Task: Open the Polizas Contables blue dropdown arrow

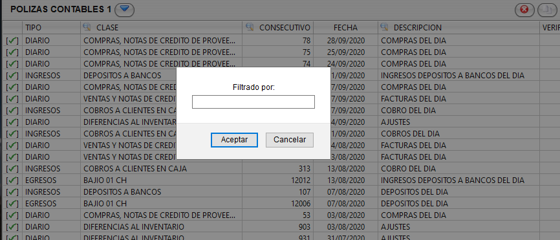Action: [x=124, y=9]
